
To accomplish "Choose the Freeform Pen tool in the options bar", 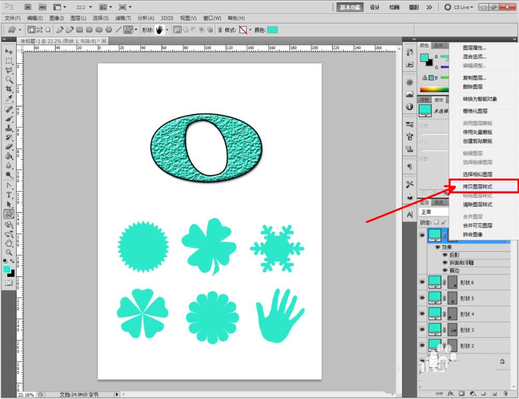I will (x=70, y=30).
